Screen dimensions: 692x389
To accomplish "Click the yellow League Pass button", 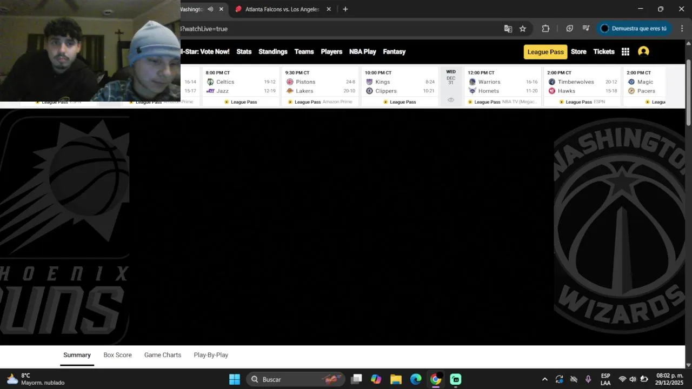I will pyautogui.click(x=545, y=52).
